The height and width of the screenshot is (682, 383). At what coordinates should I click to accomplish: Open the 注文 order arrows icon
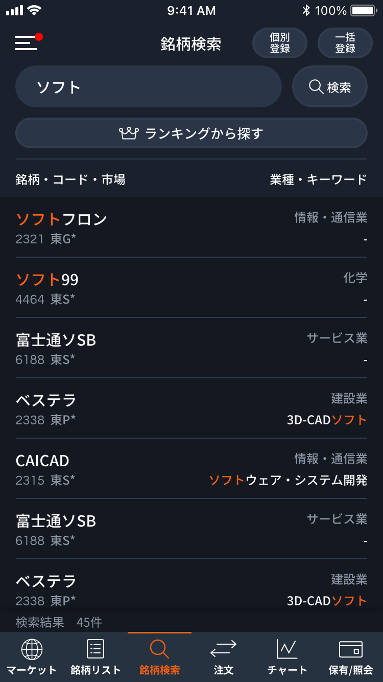pyautogui.click(x=223, y=649)
